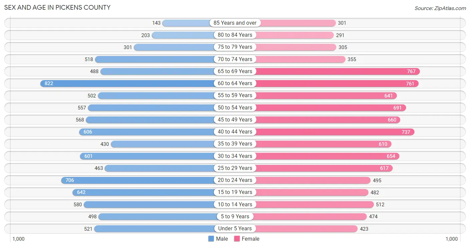Click the Under 5 Years label

click(235, 229)
